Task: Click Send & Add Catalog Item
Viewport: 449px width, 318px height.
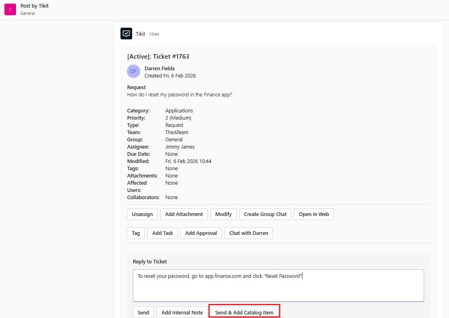Action: pos(244,312)
